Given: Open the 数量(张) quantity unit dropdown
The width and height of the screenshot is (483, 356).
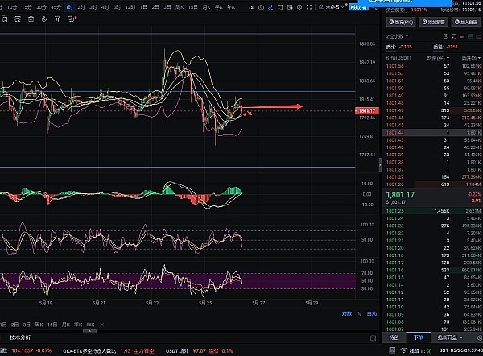Looking at the screenshot, I should [431, 58].
